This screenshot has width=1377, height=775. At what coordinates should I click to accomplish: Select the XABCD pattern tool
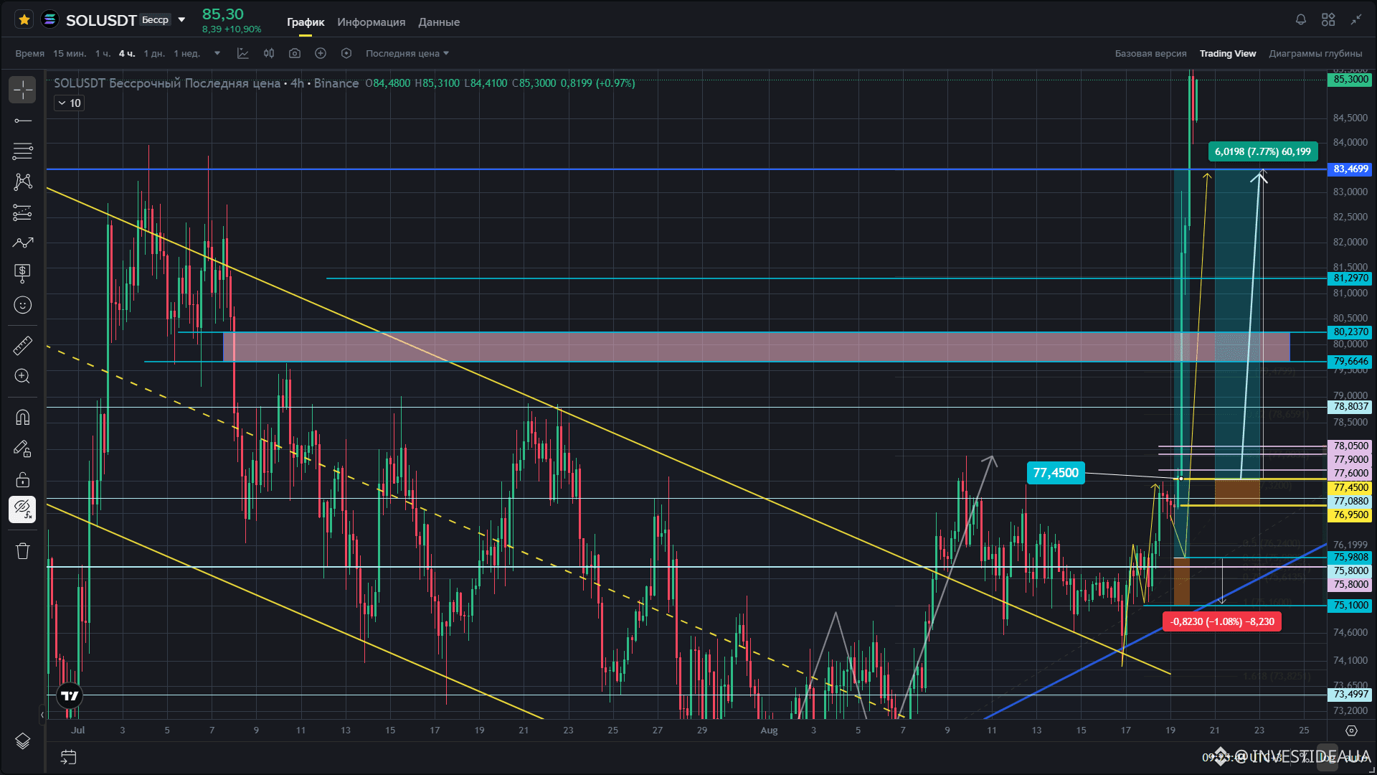[23, 182]
